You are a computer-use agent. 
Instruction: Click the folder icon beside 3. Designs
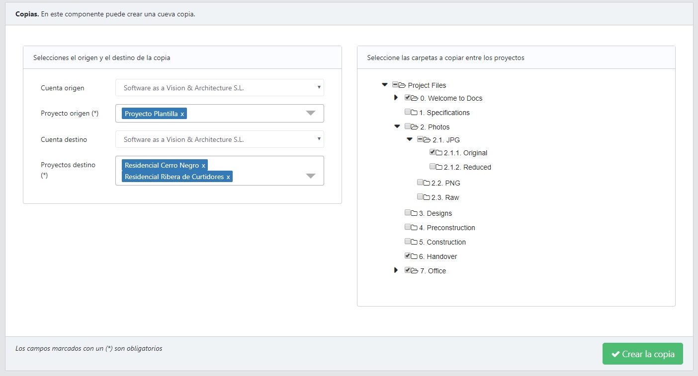(414, 213)
